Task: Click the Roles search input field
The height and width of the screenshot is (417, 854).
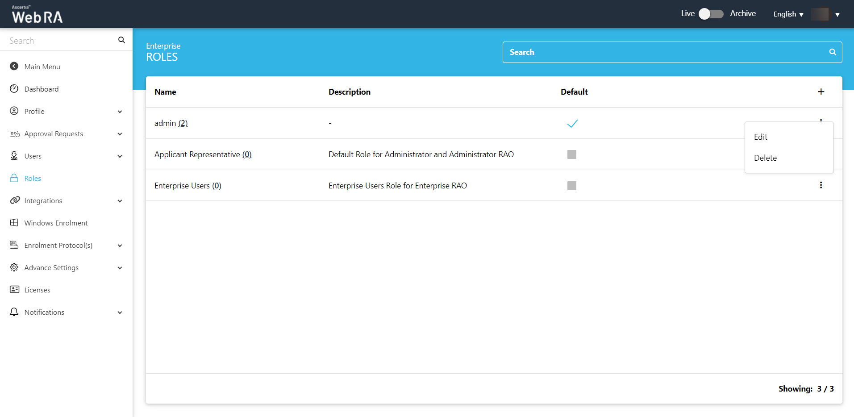Action: 665,52
